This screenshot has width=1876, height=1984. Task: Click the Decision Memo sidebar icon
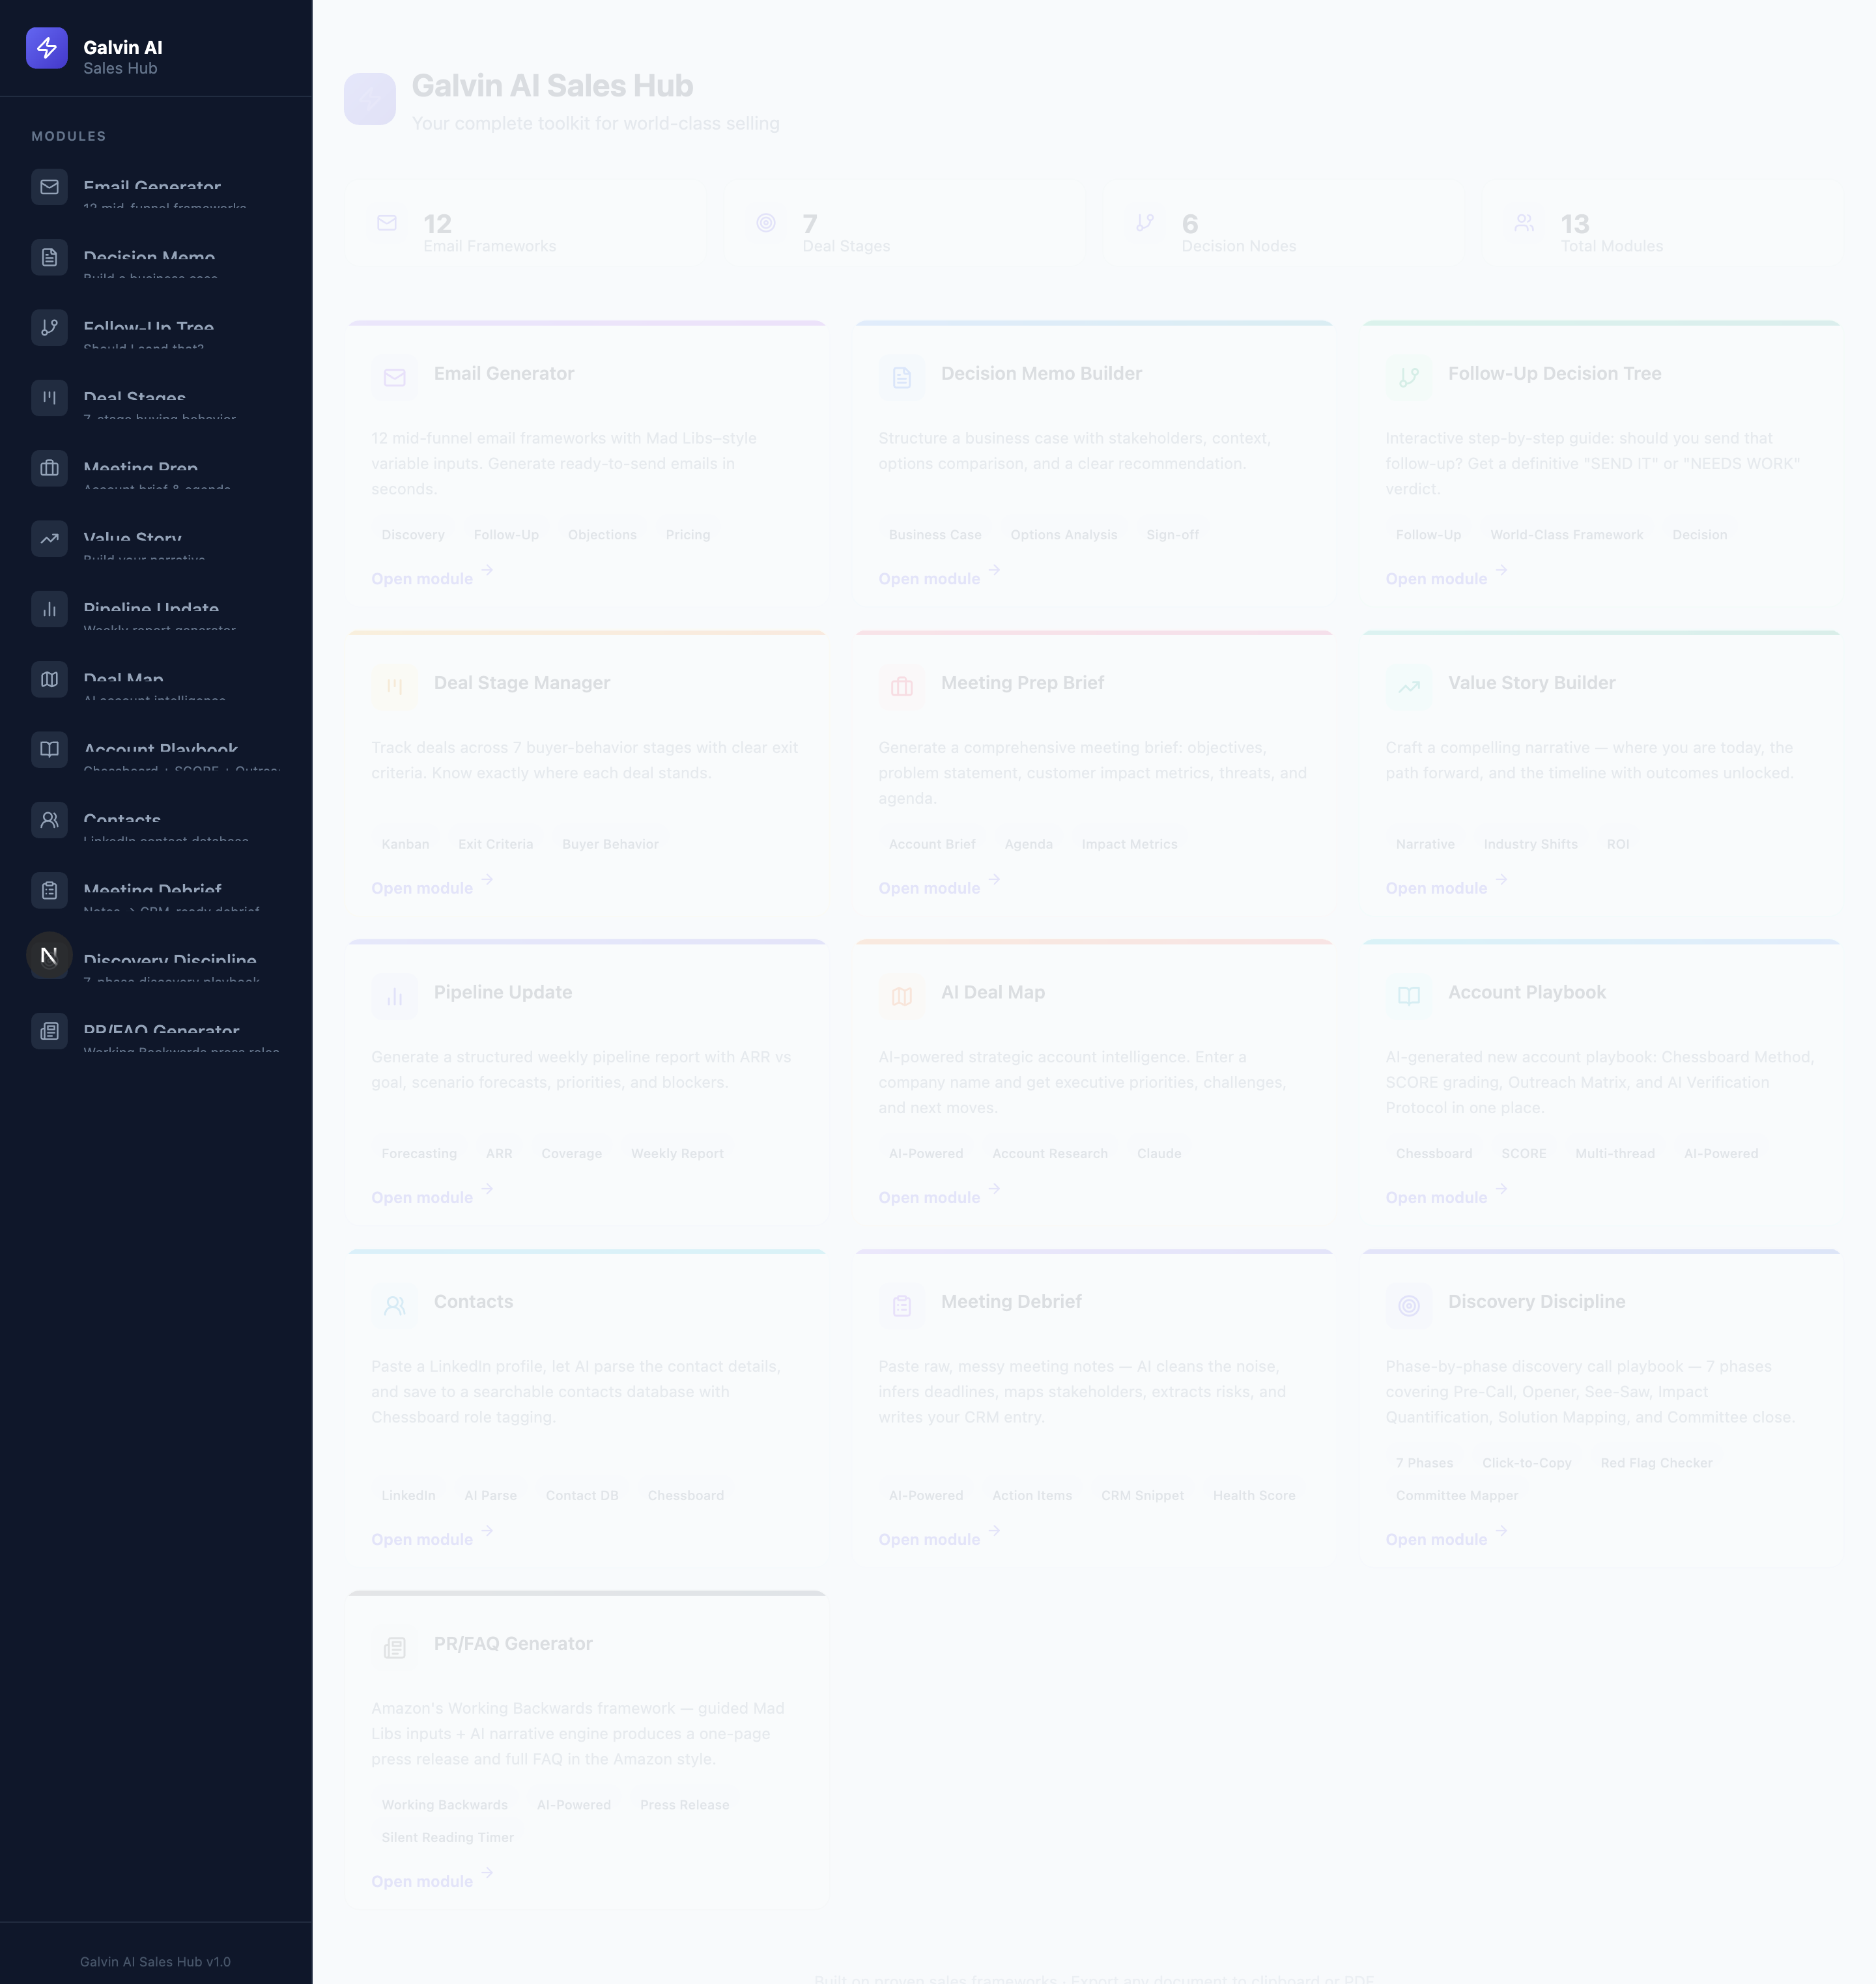[49, 257]
